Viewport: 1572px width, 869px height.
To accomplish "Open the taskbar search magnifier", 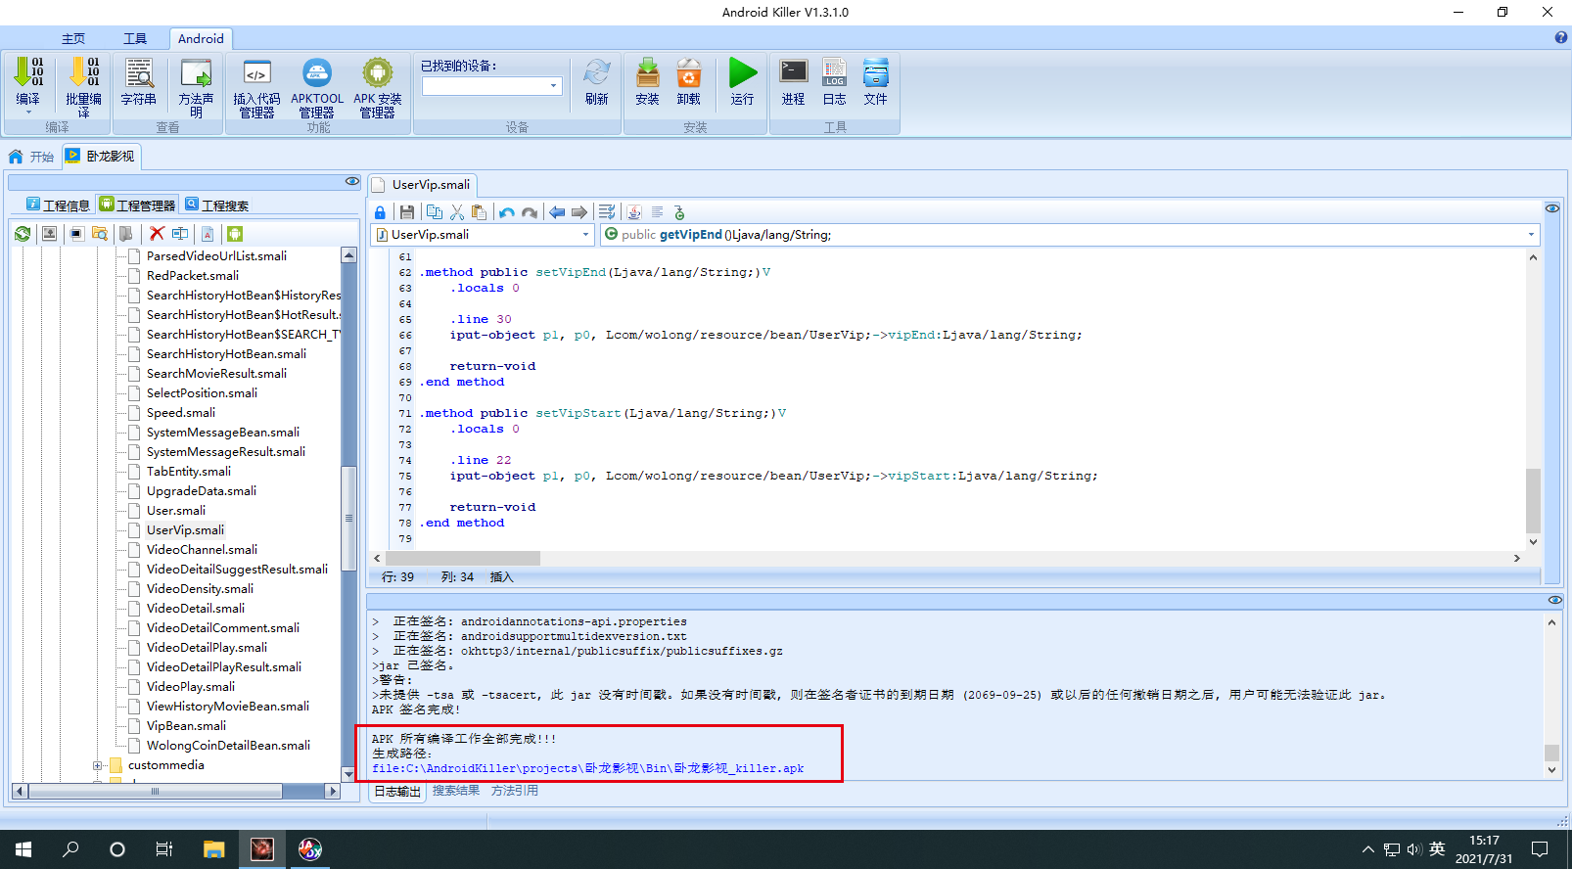I will coord(70,849).
